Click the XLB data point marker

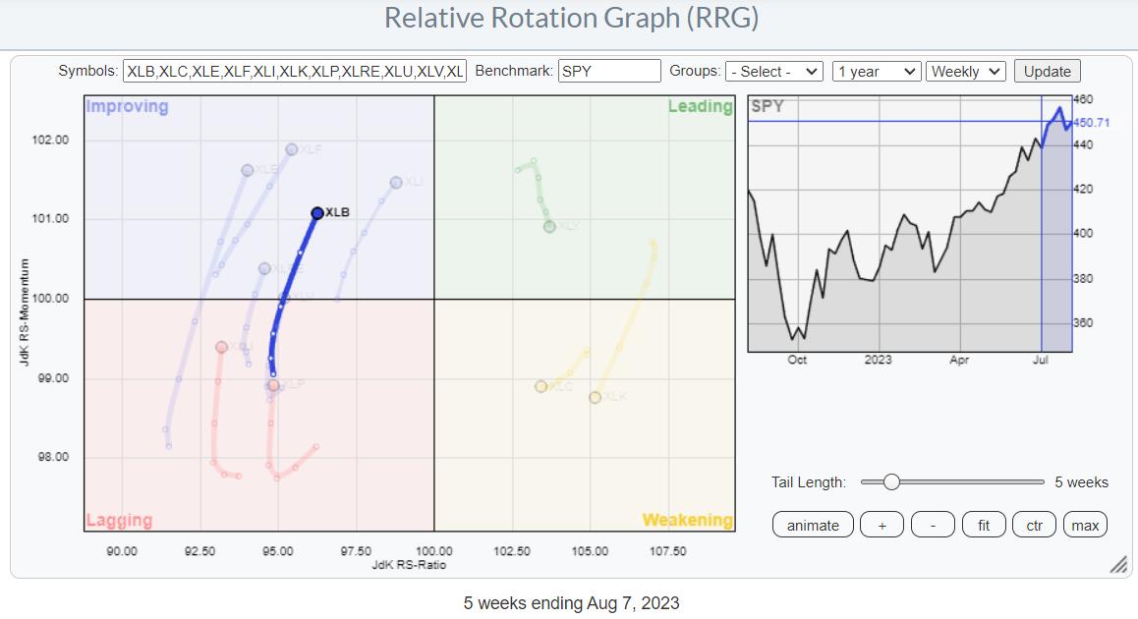[317, 213]
